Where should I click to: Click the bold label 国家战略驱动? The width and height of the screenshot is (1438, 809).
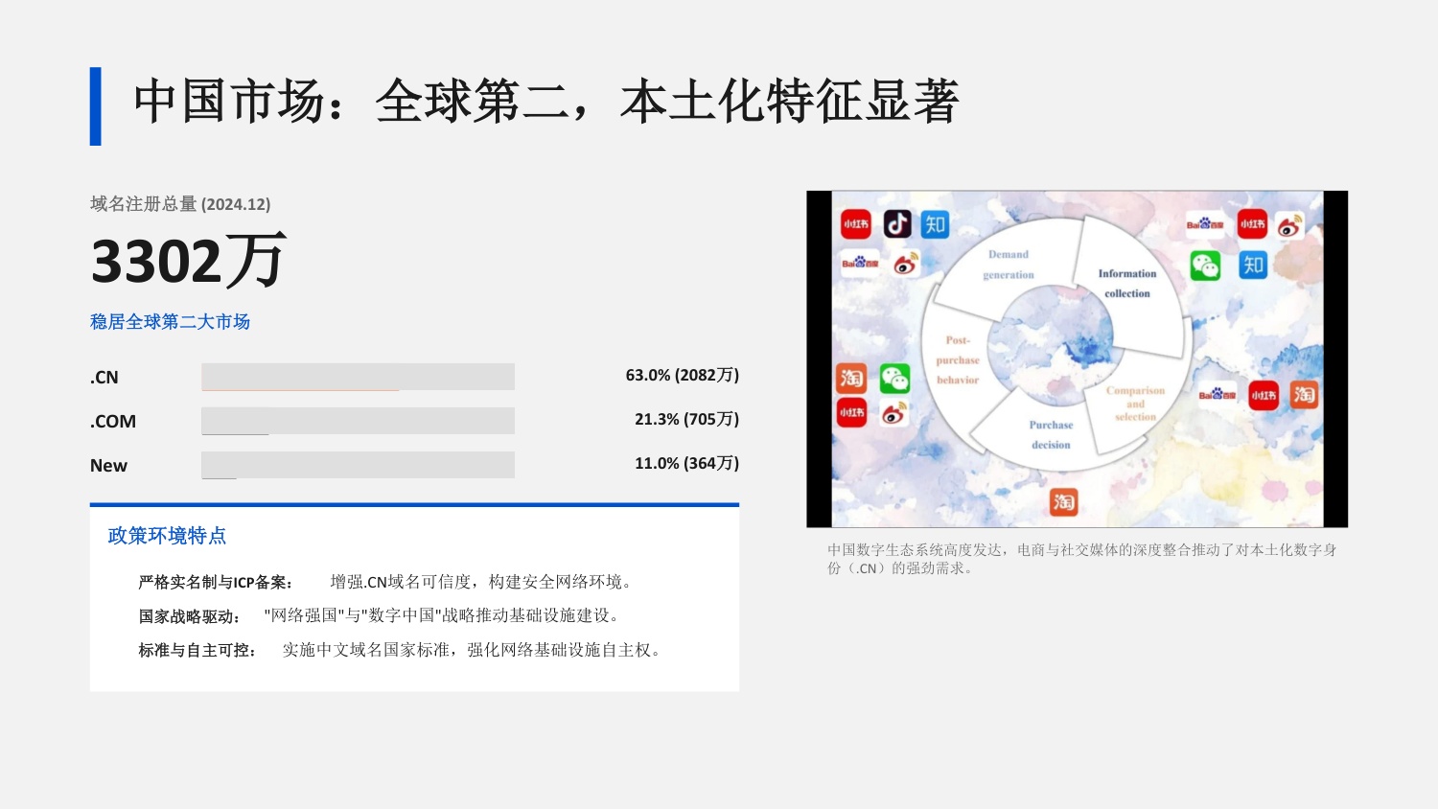190,616
